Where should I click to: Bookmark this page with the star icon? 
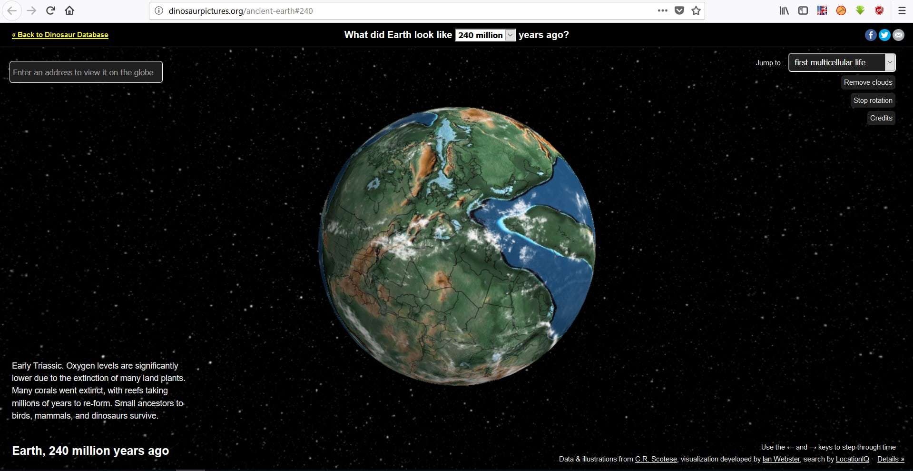[x=696, y=10]
